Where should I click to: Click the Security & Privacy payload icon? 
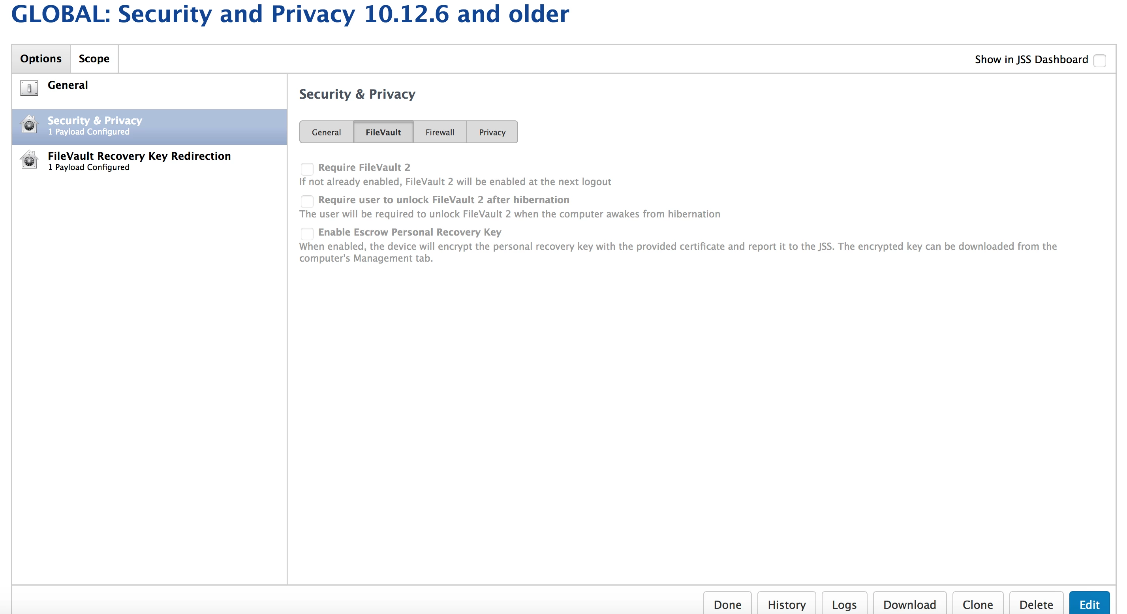tap(29, 124)
